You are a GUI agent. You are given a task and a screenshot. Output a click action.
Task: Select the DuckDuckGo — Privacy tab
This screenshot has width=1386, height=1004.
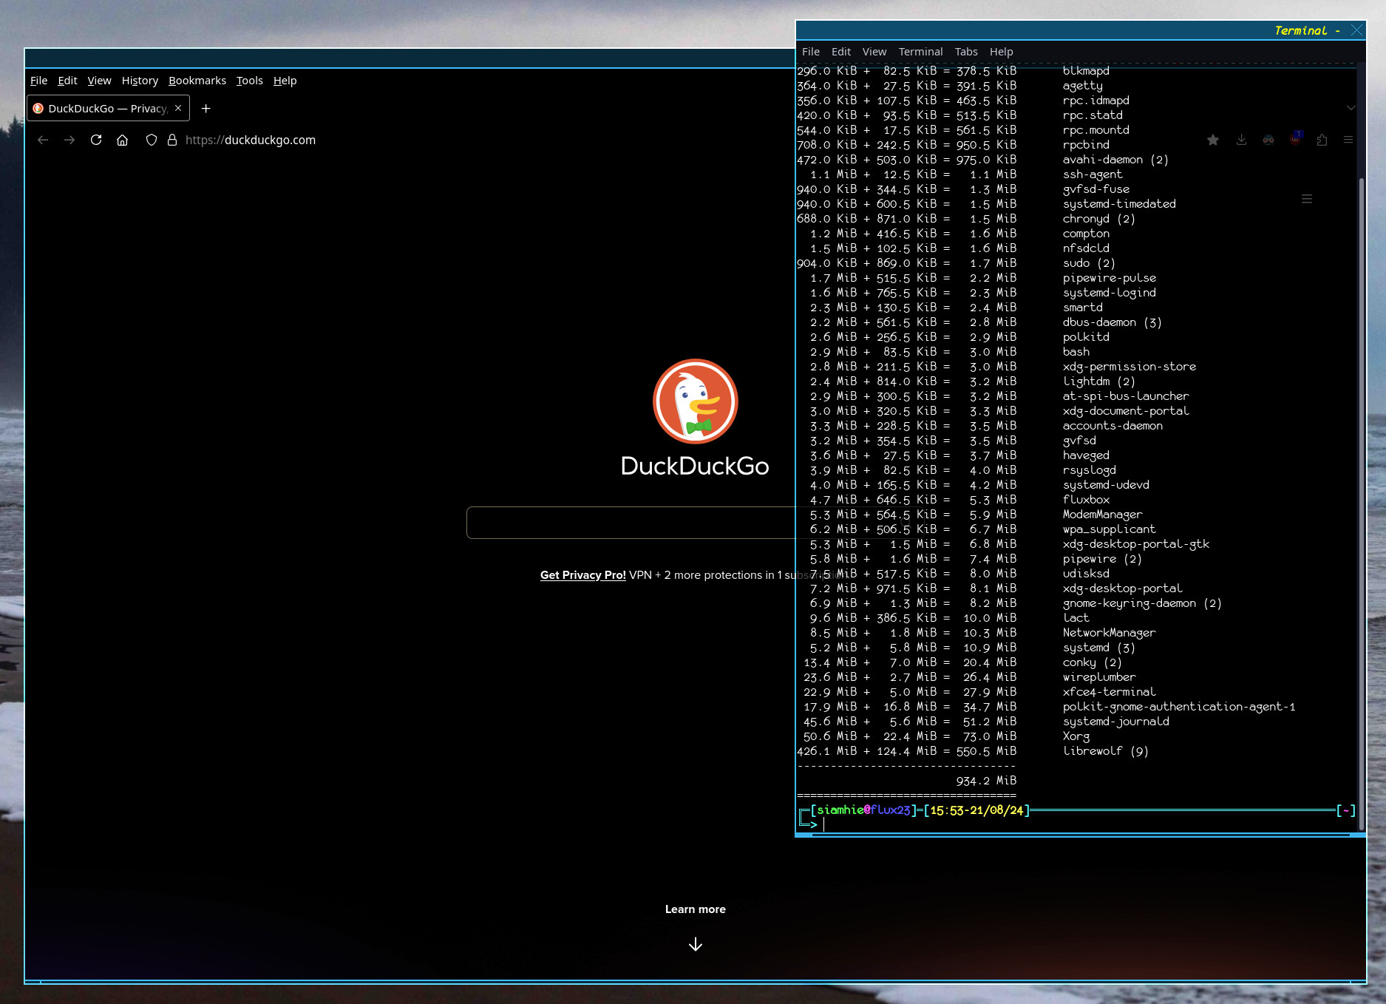click(109, 108)
